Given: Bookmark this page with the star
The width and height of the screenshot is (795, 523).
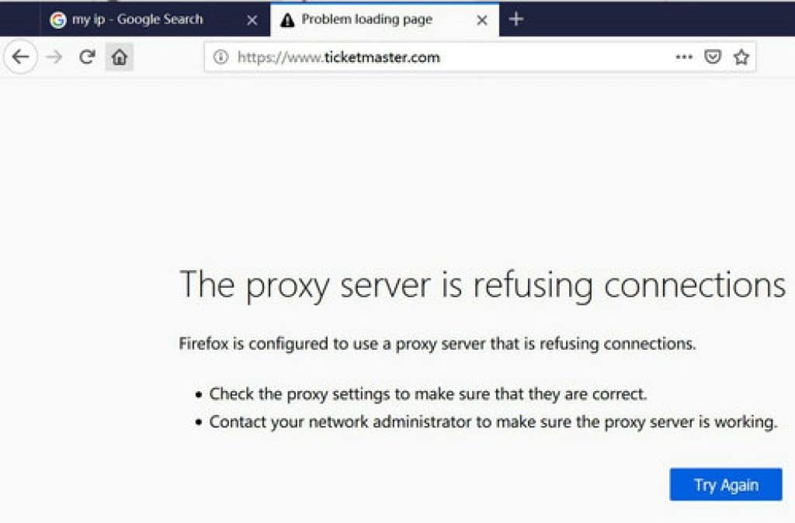Looking at the screenshot, I should (741, 57).
